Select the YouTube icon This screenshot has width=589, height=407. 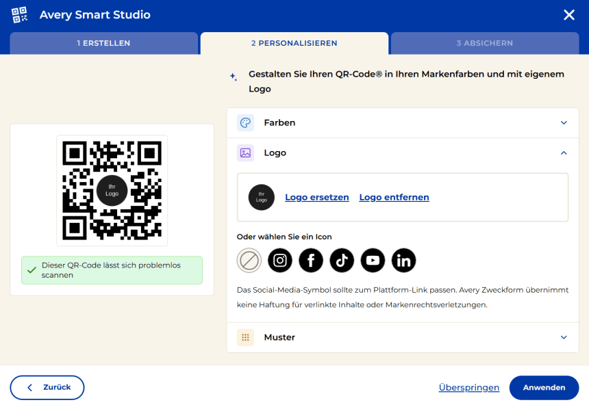[373, 261]
